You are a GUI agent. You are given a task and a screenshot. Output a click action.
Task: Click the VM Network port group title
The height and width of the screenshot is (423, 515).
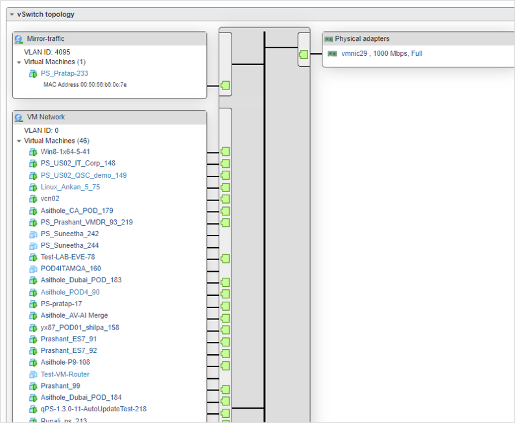pyautogui.click(x=46, y=117)
